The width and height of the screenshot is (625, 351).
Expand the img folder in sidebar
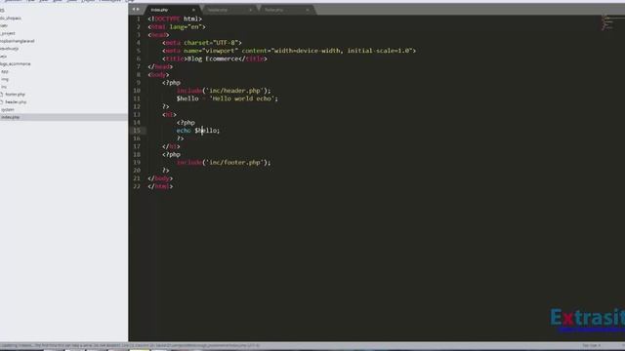pyautogui.click(x=4, y=79)
